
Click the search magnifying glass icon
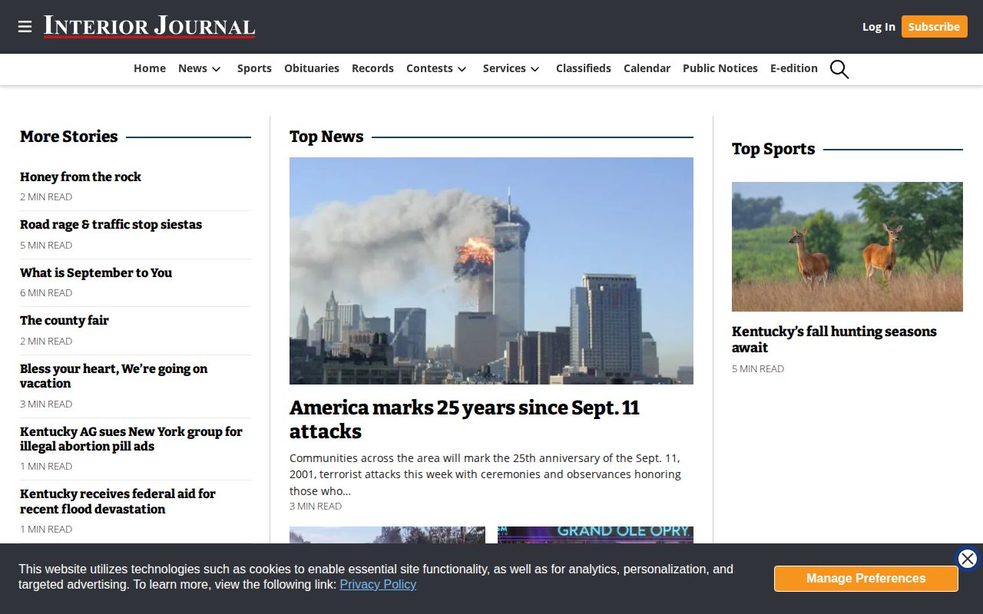point(839,69)
